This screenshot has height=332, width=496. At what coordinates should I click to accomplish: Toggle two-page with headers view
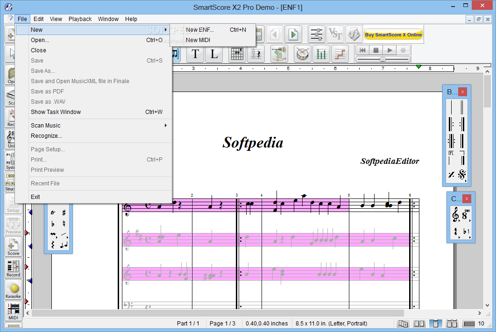(x=452, y=324)
